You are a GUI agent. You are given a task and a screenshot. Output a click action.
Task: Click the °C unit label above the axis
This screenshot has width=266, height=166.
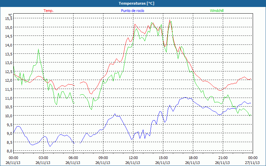[x=10, y=15]
